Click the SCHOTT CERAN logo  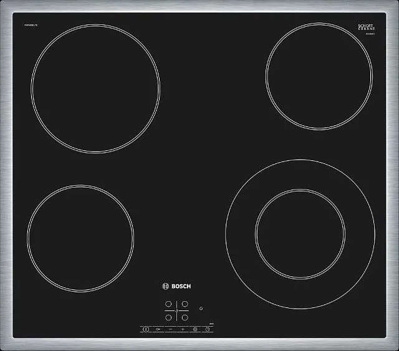coord(367,27)
